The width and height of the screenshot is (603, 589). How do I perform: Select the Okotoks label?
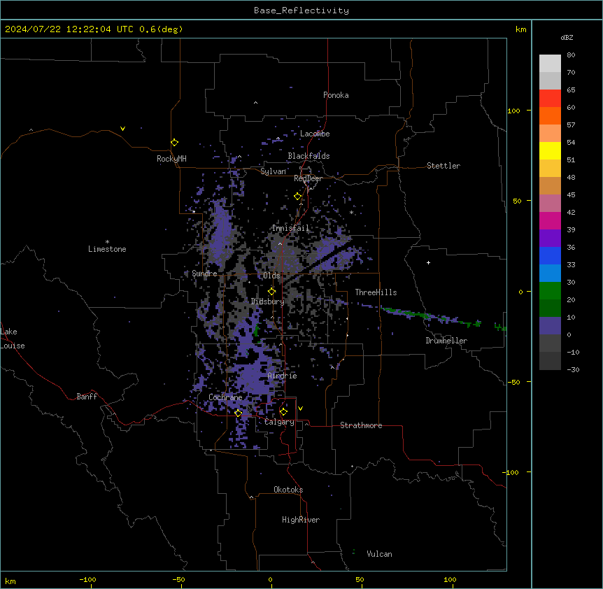click(x=288, y=490)
